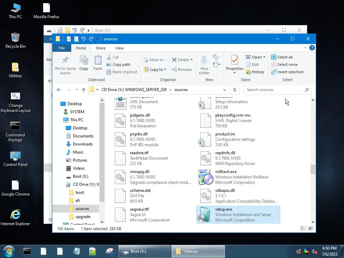Click sources breadcrumb in address bar
This screenshot has height=258, width=344.
click(x=181, y=90)
